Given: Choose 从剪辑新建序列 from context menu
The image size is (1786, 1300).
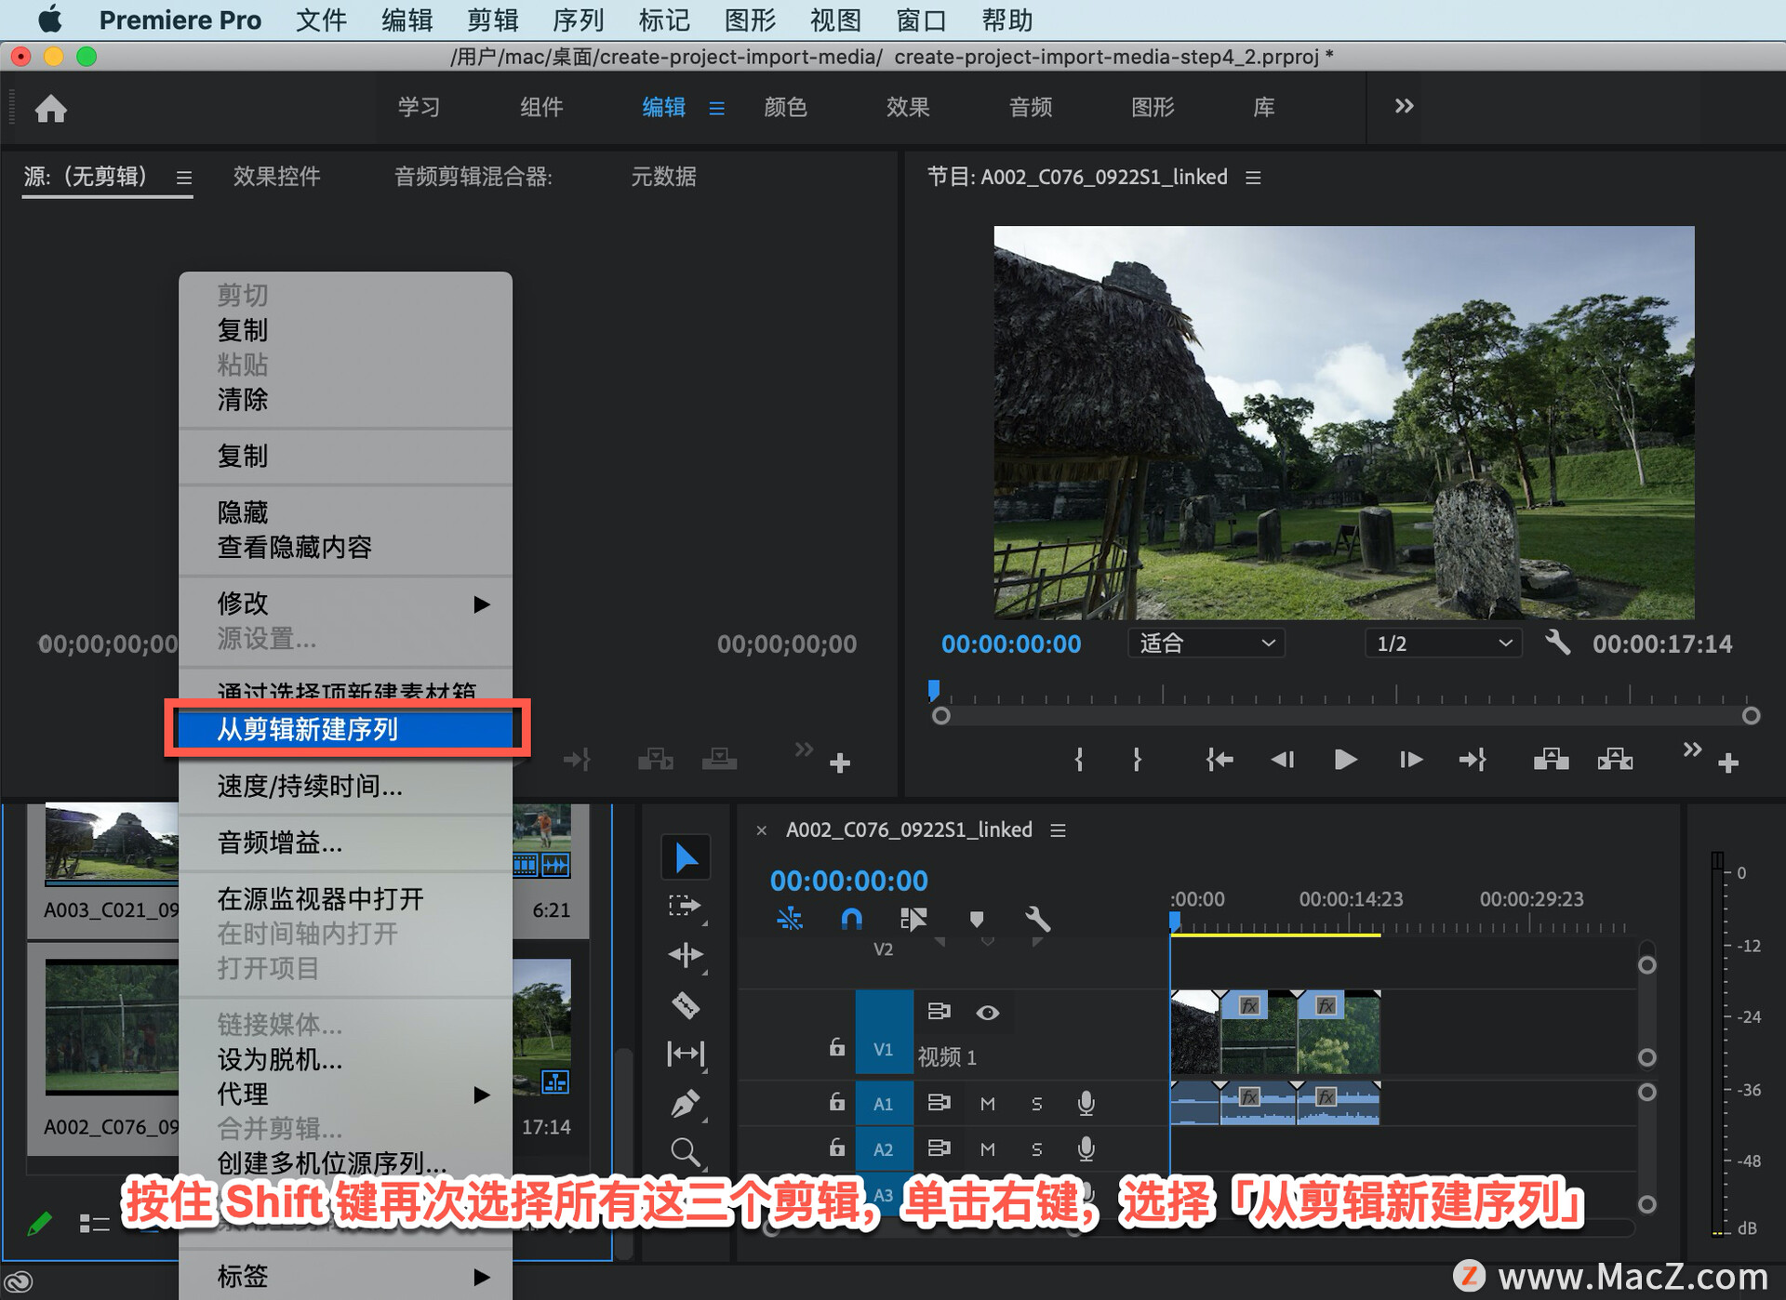Looking at the screenshot, I should (x=345, y=729).
